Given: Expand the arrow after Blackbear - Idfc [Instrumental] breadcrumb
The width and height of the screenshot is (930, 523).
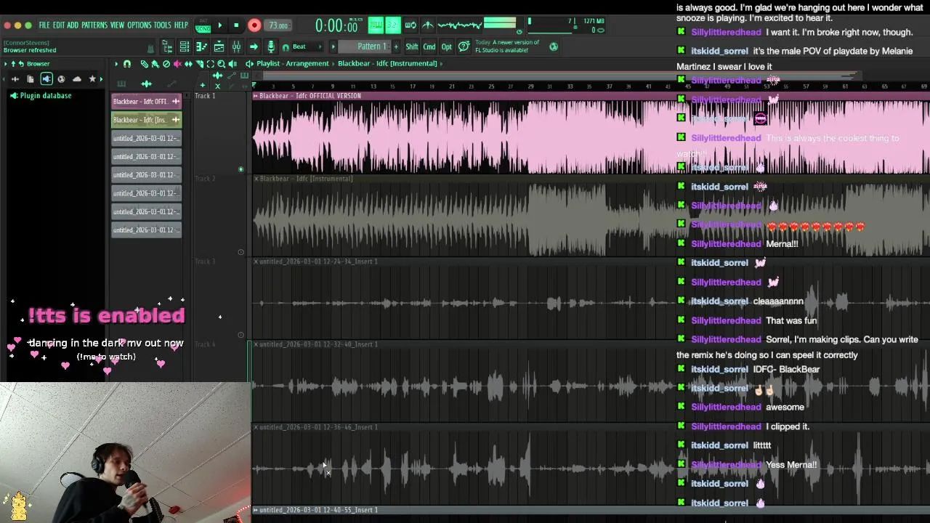Looking at the screenshot, I should pyautogui.click(x=441, y=64).
